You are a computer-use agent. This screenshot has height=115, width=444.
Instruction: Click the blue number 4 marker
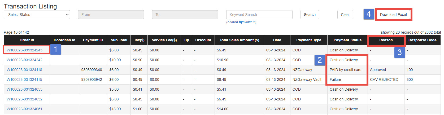point(369,14)
